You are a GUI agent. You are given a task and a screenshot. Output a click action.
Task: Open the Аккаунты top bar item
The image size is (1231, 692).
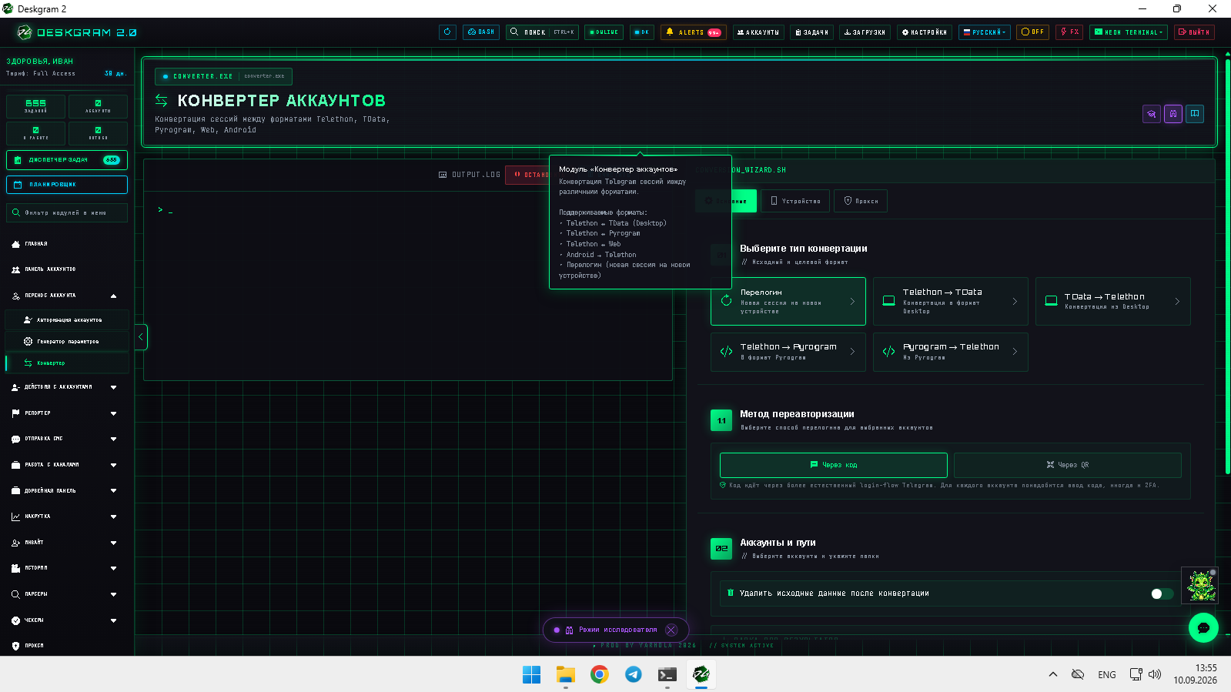(758, 32)
